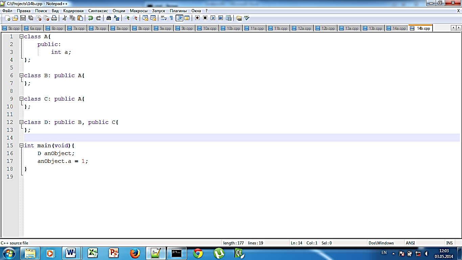
Task: Close the current document via toolbar icon
Action: tap(39, 18)
